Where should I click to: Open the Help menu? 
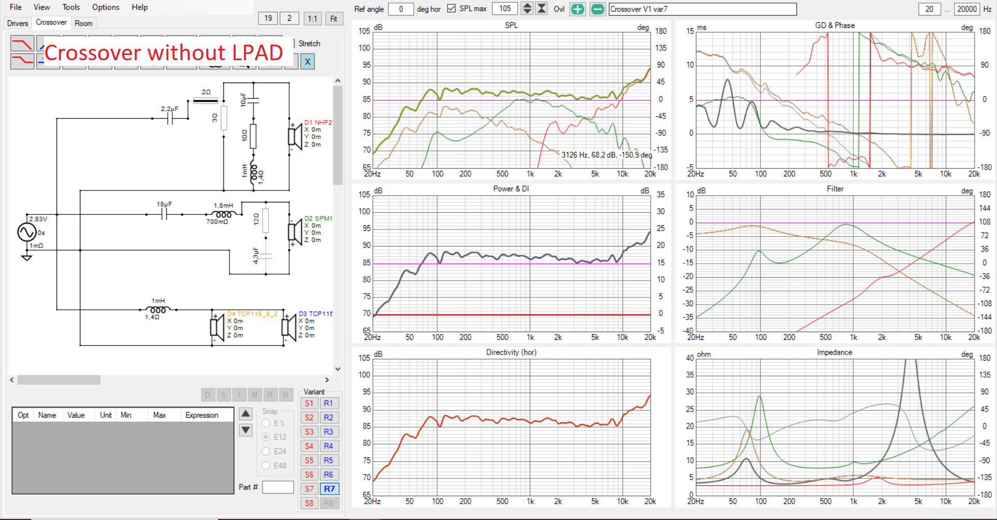[x=140, y=7]
